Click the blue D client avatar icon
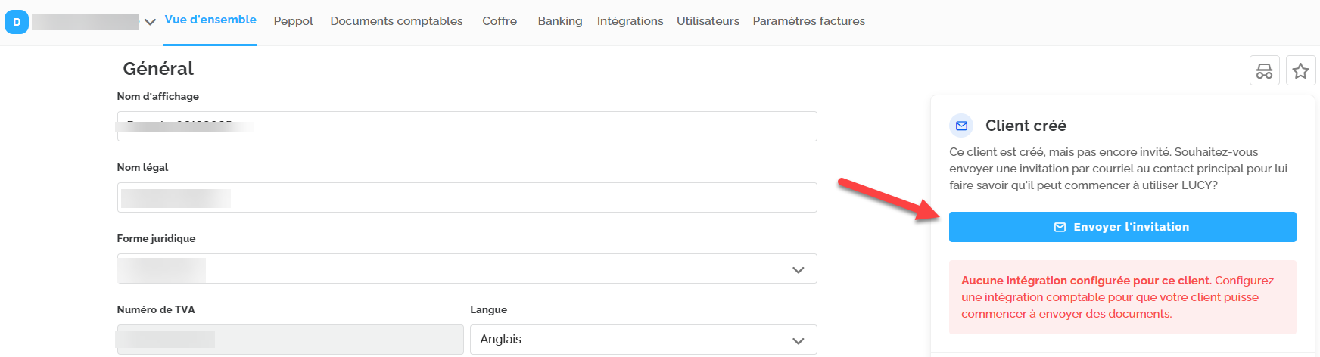The image size is (1320, 357). click(x=17, y=22)
